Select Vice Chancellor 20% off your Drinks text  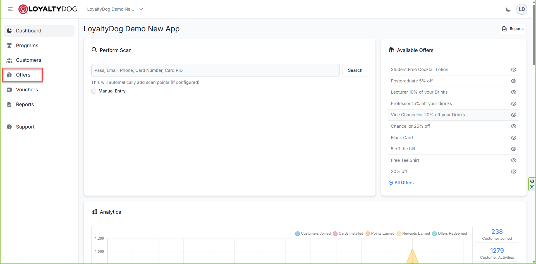coord(428,115)
